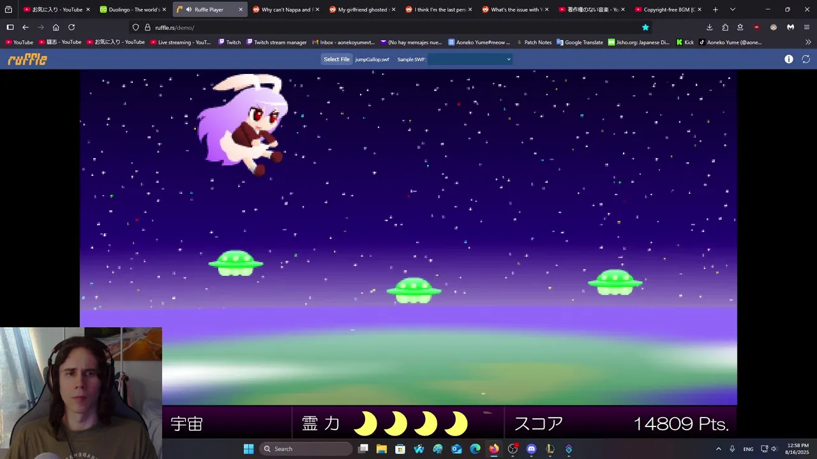The height and width of the screenshot is (459, 817).
Task: Open League of Legends taskbar icon
Action: pyautogui.click(x=550, y=449)
